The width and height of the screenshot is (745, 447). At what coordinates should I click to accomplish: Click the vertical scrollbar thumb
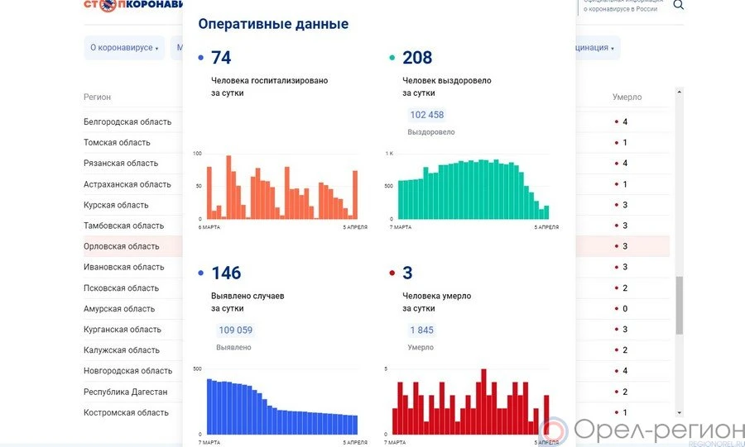(x=680, y=304)
